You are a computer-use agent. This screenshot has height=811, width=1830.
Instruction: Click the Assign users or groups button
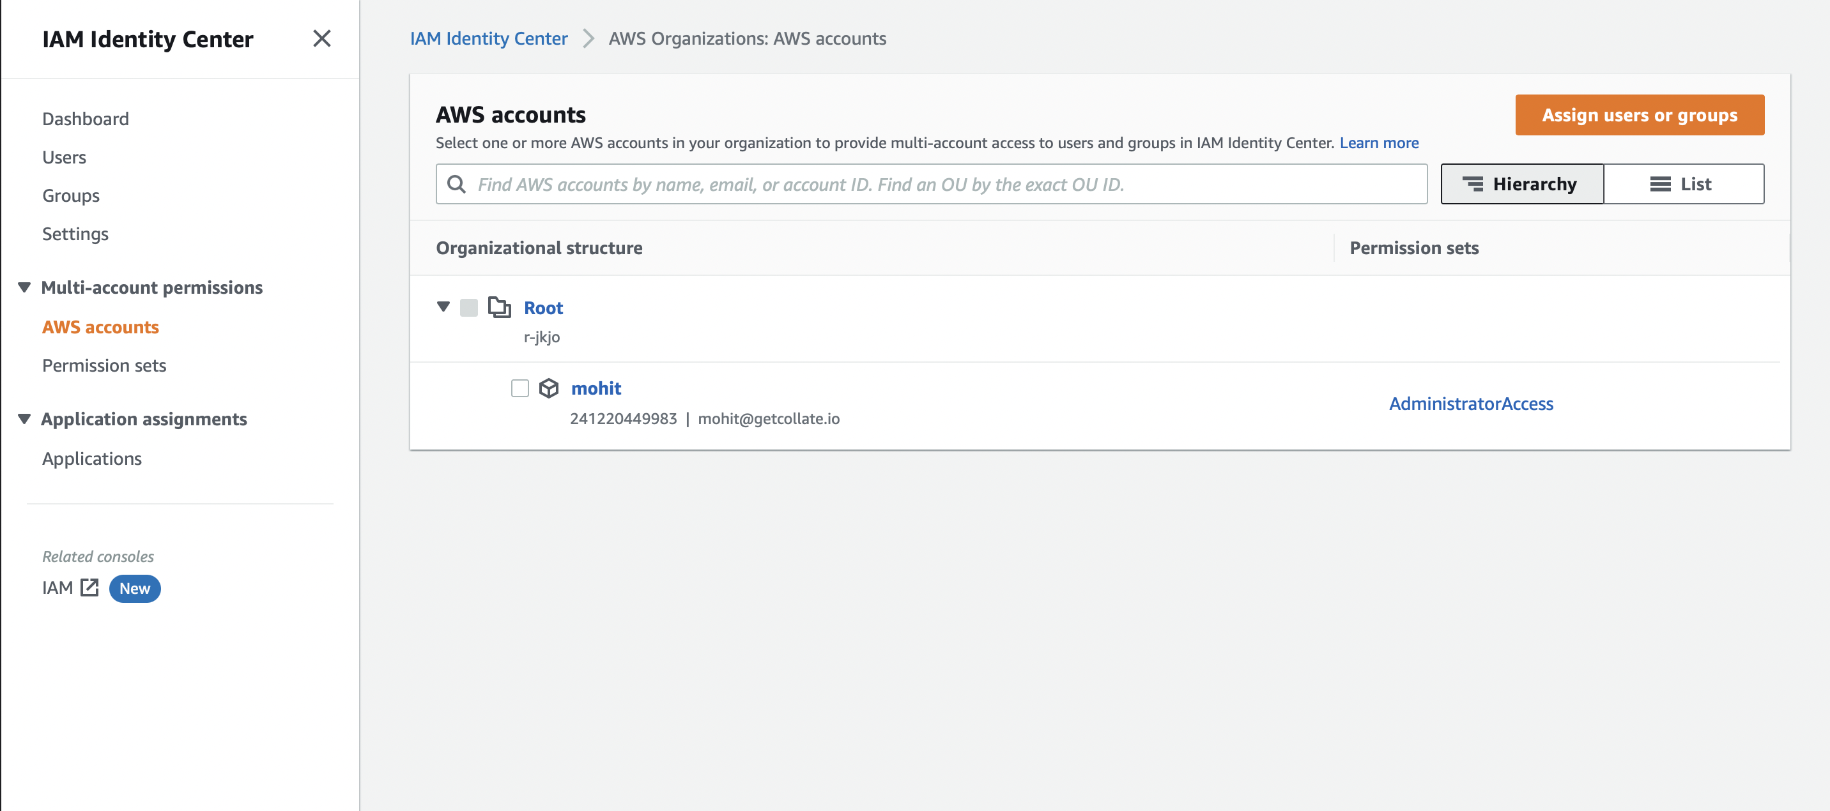(1639, 114)
